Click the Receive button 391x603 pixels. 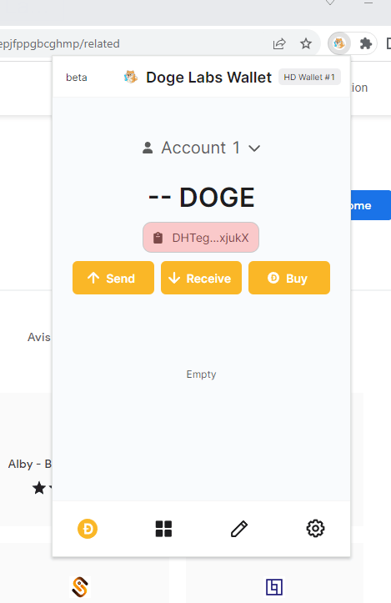(201, 278)
